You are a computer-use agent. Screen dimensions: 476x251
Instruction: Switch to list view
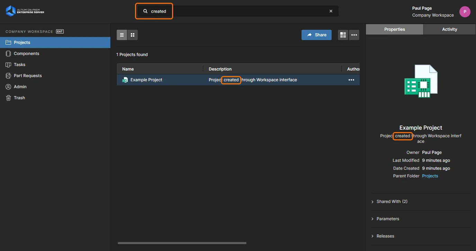[122, 35]
